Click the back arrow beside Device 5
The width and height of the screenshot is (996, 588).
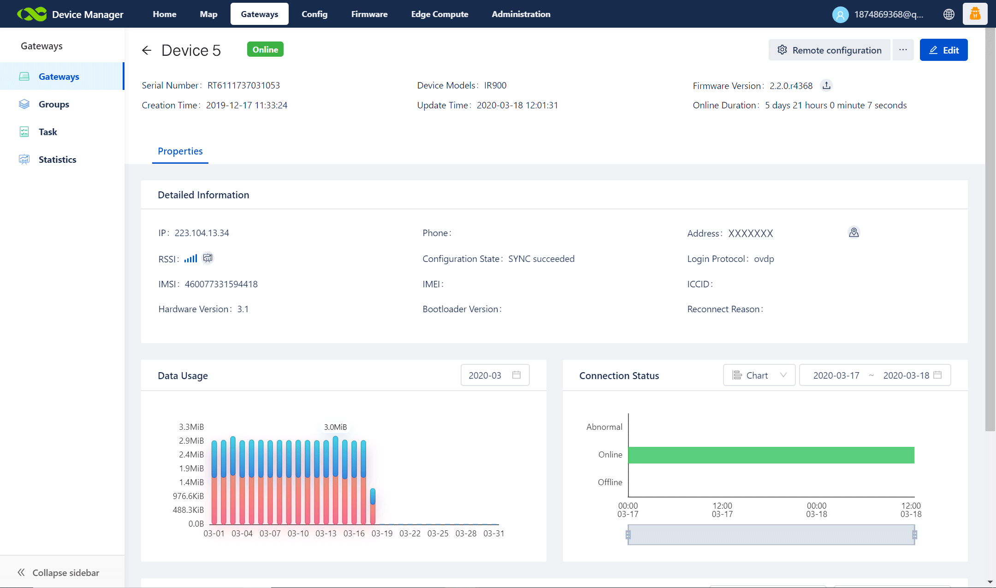[147, 50]
